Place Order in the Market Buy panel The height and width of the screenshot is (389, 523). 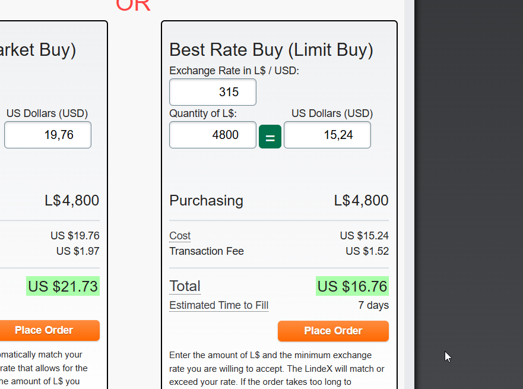coord(45,330)
